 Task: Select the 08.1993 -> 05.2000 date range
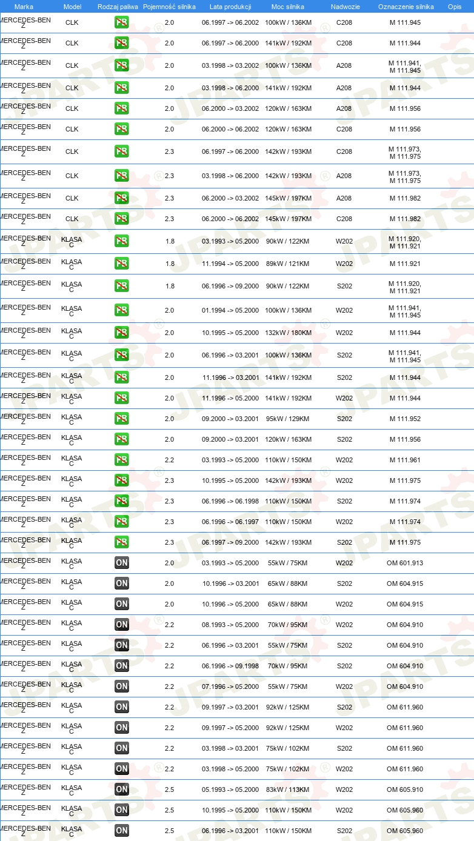[230, 625]
